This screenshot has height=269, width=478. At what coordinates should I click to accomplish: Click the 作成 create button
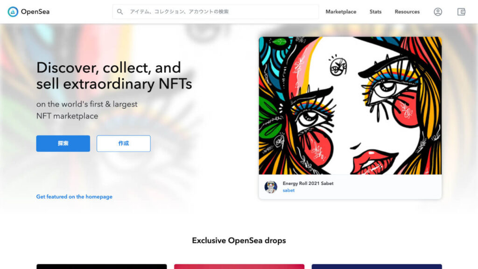pyautogui.click(x=123, y=143)
